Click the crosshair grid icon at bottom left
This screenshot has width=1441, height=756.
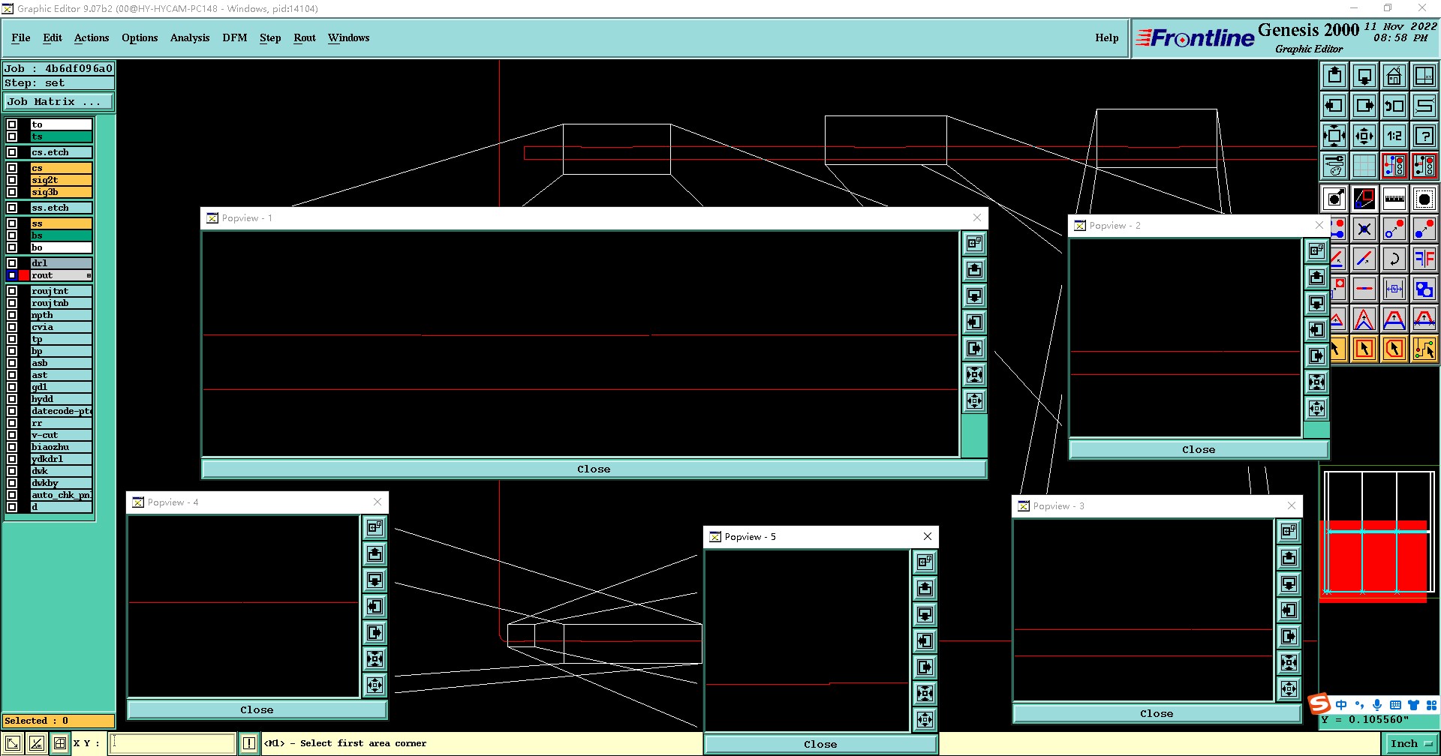[x=60, y=743]
